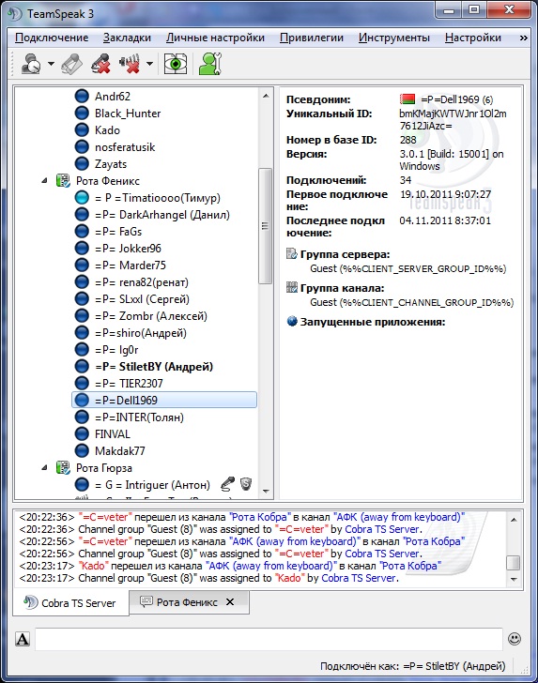This screenshot has width=538, height=683.
Task: Select user FINVAL
Action: click(x=113, y=434)
